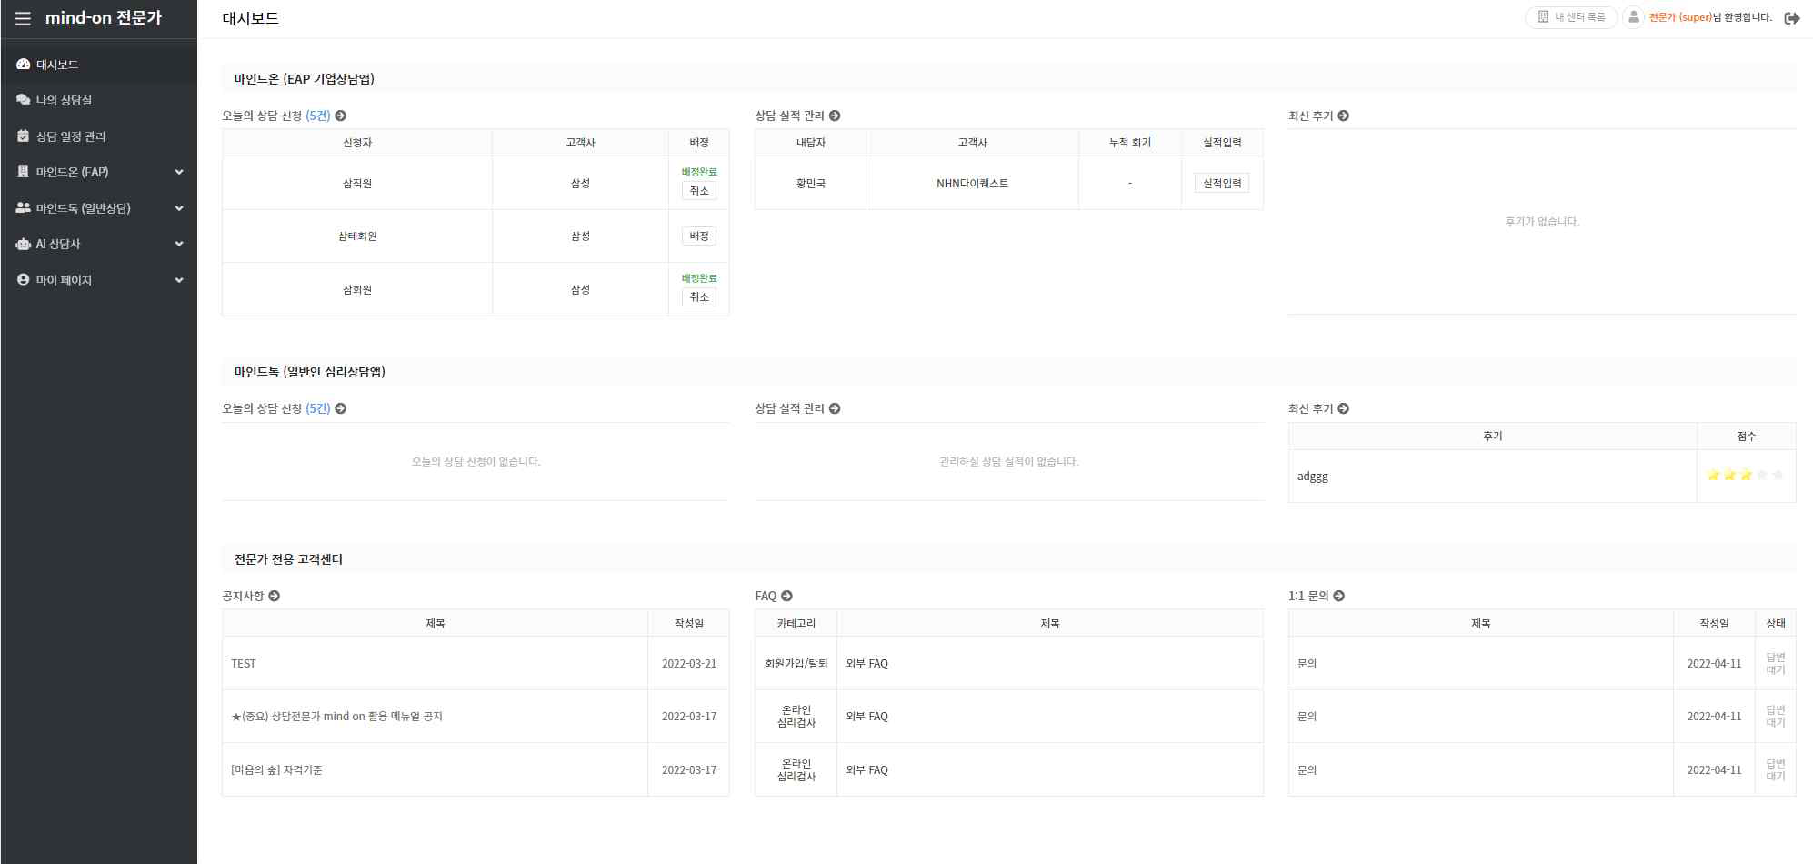The height and width of the screenshot is (864, 1813).
Task: Click the EAP (5건) count link
Action: pos(318,116)
